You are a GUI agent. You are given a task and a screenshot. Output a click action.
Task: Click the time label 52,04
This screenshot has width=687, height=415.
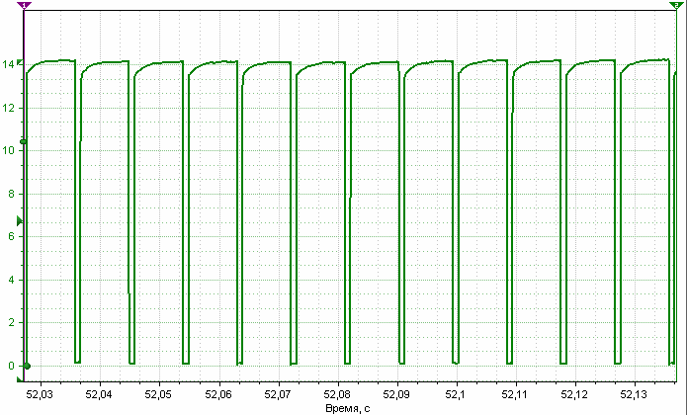99,394
